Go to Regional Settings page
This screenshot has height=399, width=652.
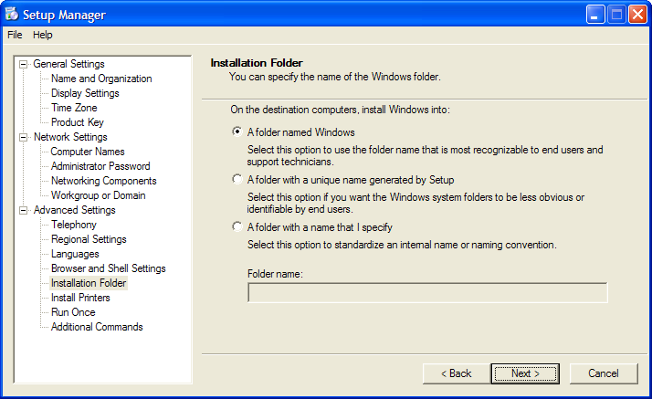[x=89, y=239]
